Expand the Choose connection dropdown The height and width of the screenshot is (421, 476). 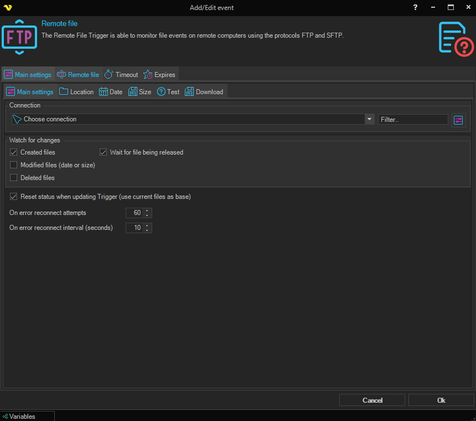[369, 119]
